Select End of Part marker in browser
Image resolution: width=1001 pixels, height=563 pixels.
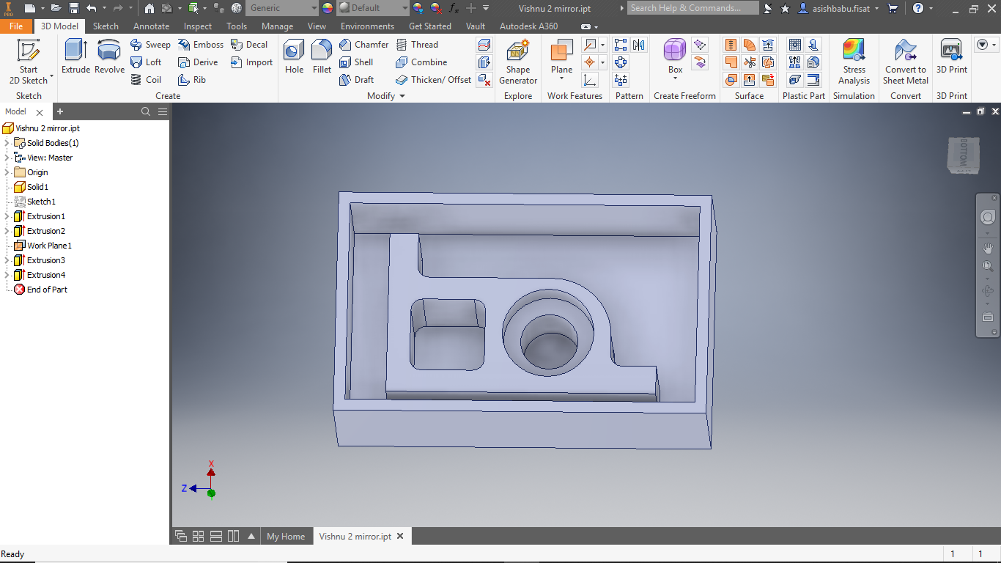coord(40,290)
